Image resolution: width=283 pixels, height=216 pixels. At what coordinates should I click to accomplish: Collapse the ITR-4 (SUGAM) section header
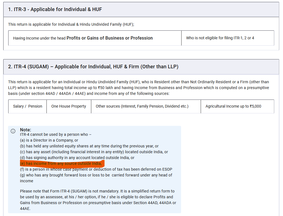(141, 67)
